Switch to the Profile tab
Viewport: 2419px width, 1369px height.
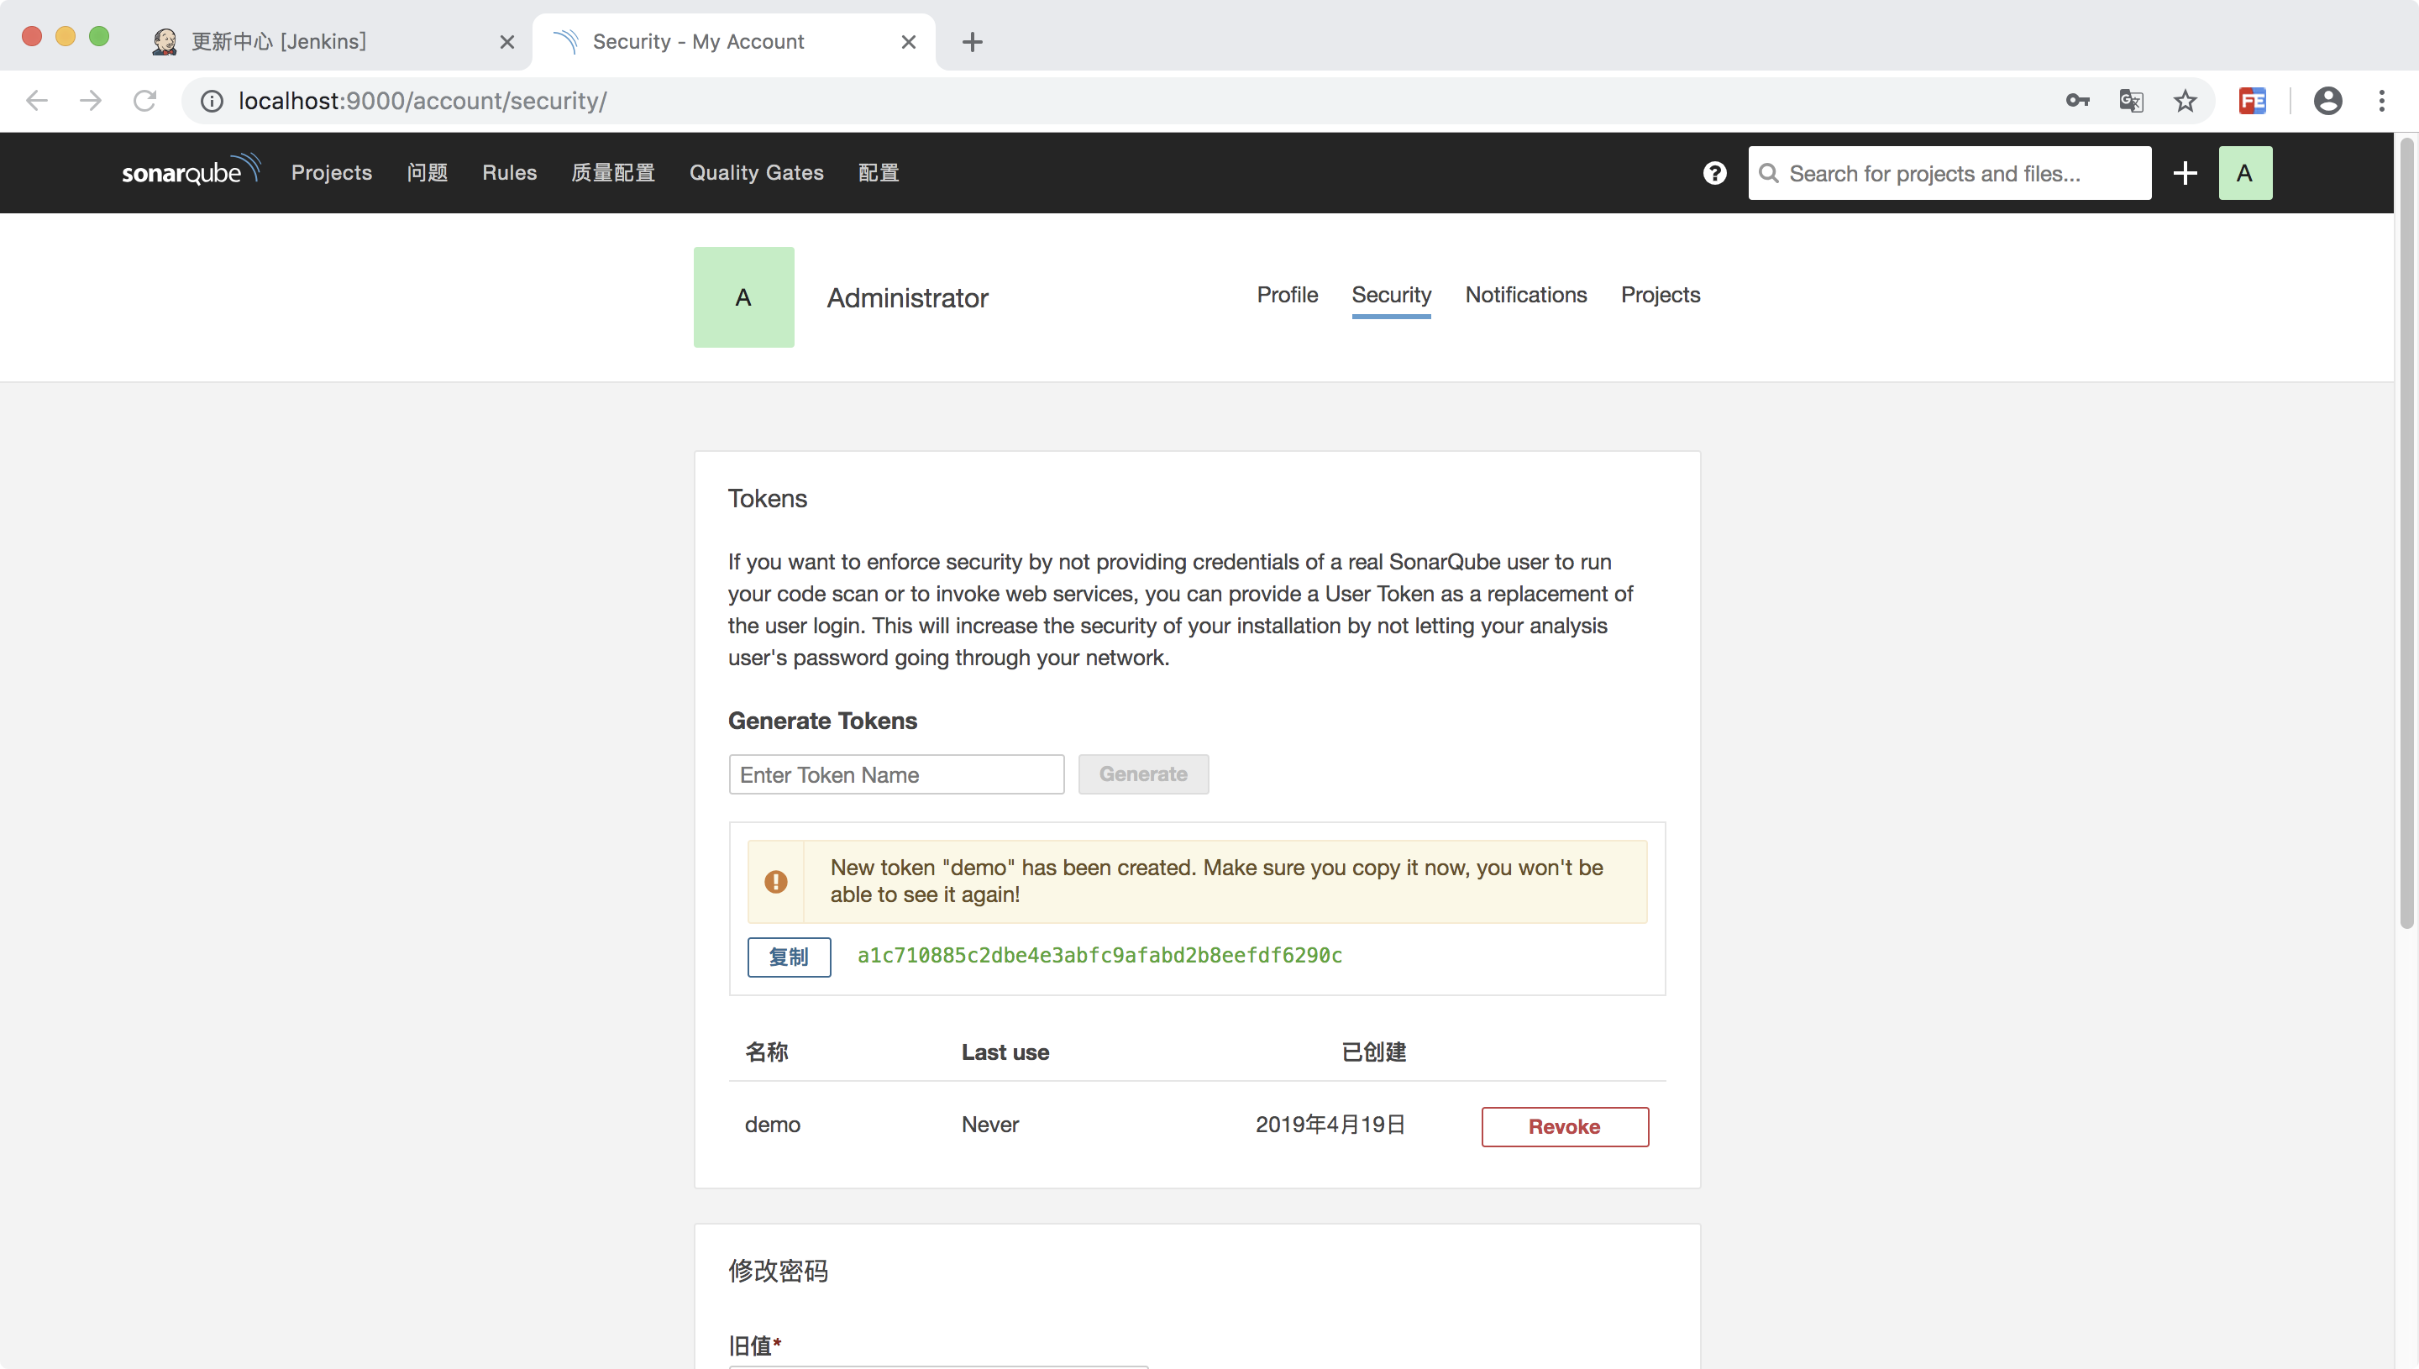(x=1286, y=296)
